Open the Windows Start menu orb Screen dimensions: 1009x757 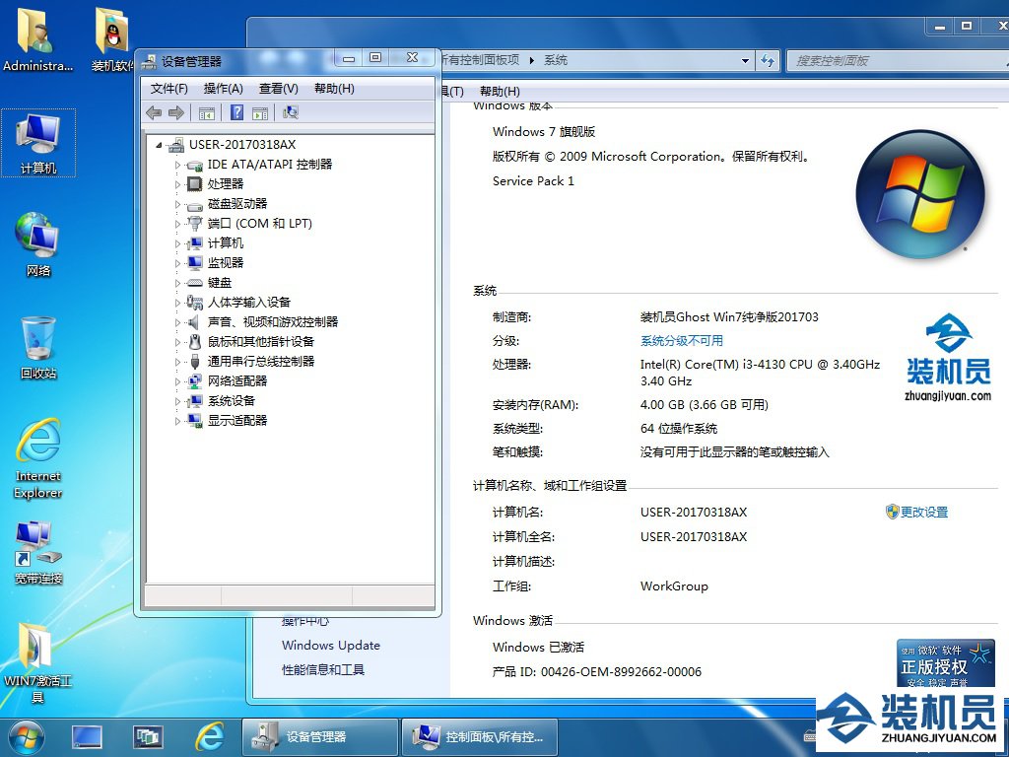pos(27,735)
